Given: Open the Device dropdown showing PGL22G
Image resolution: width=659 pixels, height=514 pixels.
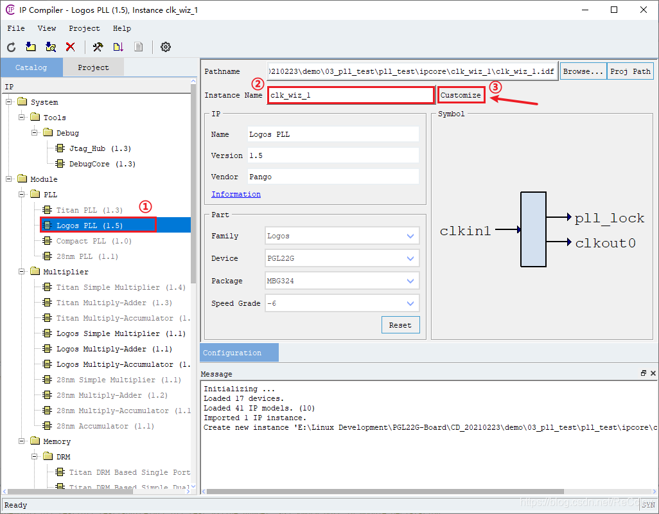Looking at the screenshot, I should click(342, 258).
